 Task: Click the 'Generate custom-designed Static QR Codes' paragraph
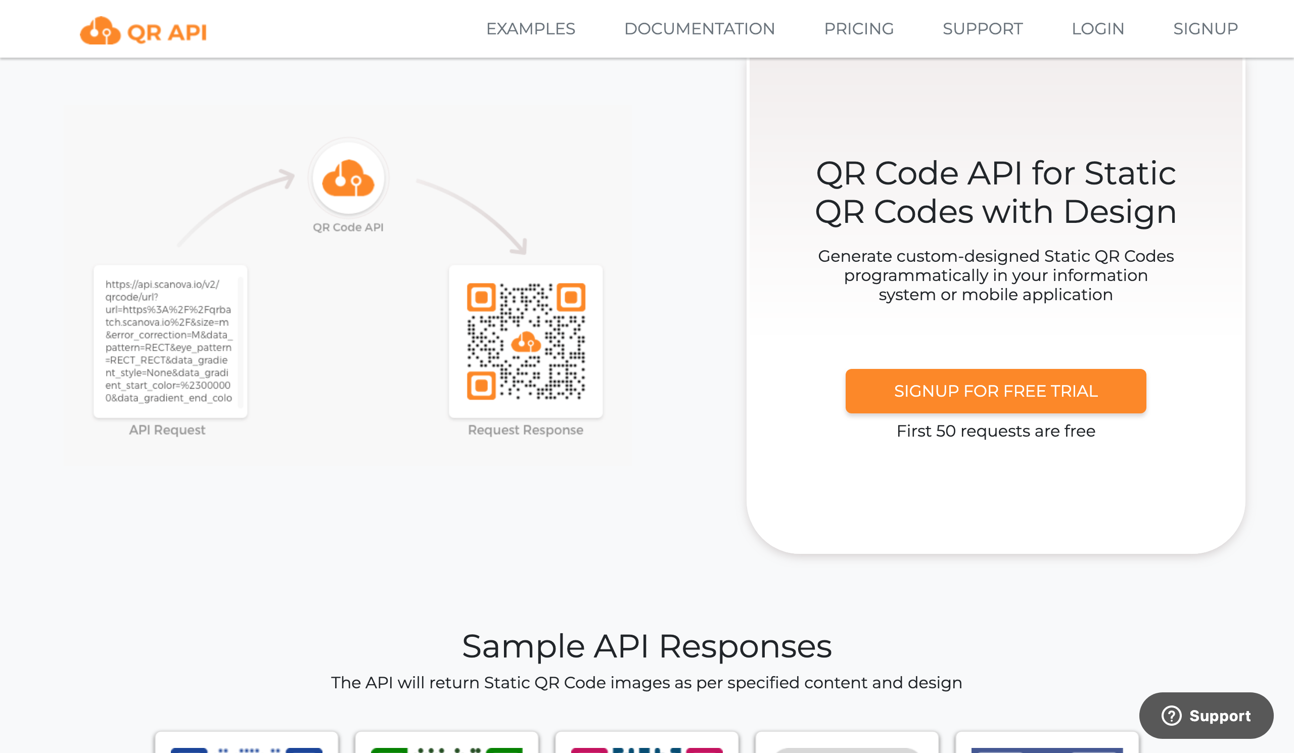click(996, 275)
